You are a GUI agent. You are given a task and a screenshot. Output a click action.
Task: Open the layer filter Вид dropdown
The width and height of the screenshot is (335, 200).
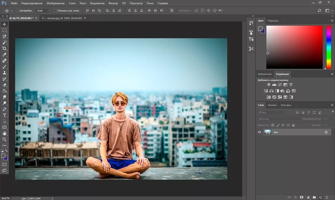(271, 113)
